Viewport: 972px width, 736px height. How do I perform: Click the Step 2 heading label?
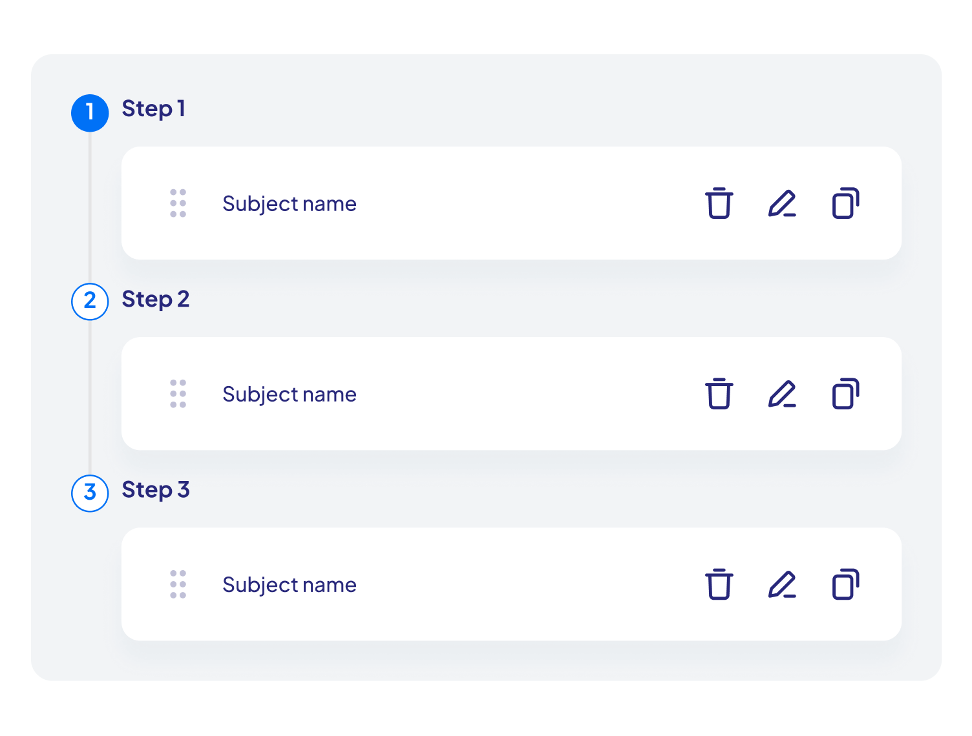click(156, 300)
